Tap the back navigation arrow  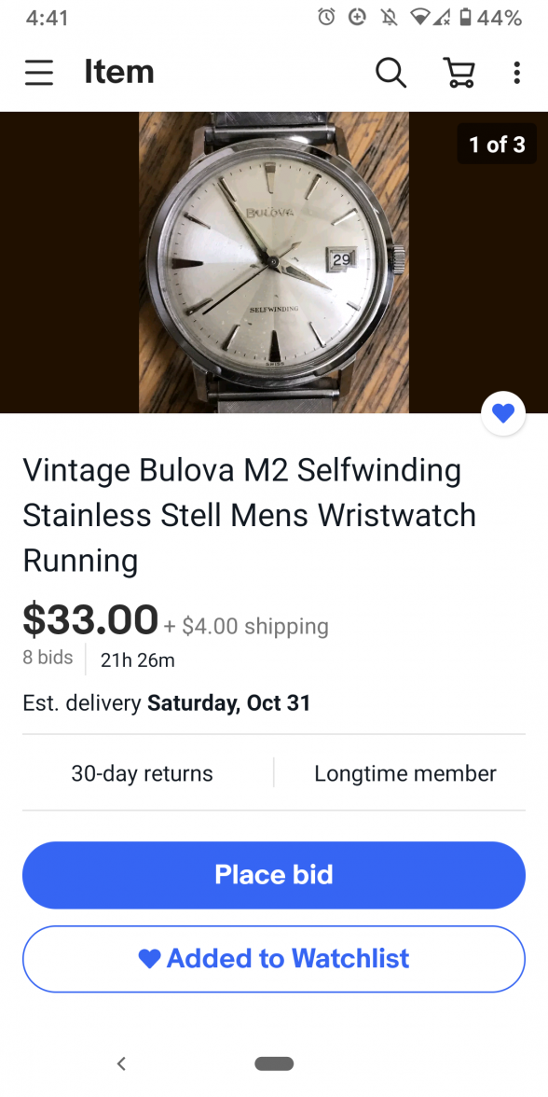121,1062
